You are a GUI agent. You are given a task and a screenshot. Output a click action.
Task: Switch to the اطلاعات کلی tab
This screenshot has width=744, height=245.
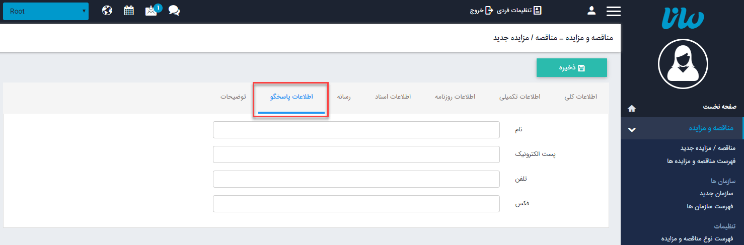(x=580, y=97)
